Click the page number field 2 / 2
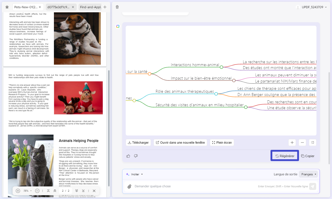The height and width of the screenshot is (199, 332). pyautogui.click(x=65, y=191)
